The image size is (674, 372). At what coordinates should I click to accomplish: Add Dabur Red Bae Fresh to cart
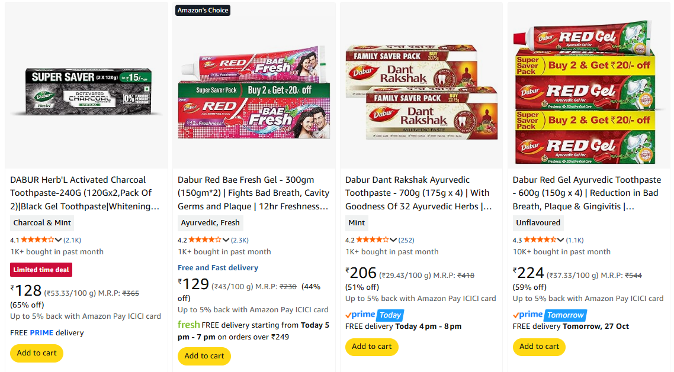pos(204,356)
